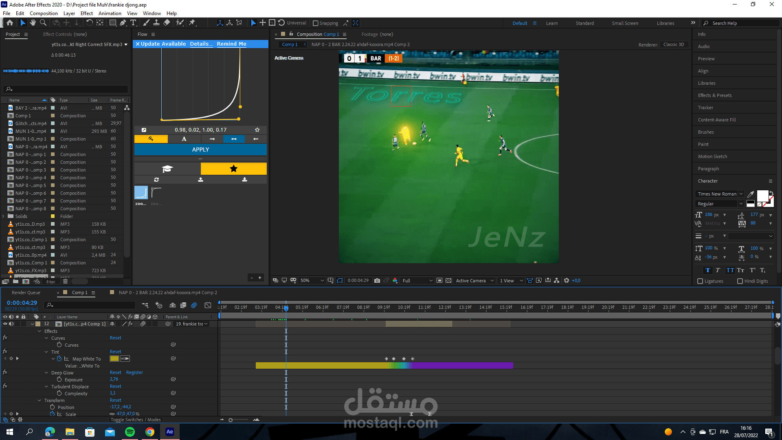Select the Hand tool
Image resolution: width=782 pixels, height=440 pixels.
(x=33, y=23)
